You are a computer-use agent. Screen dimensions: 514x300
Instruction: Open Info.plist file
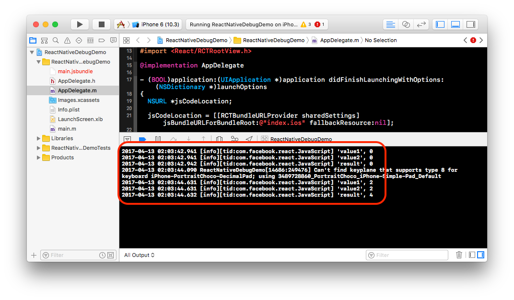point(73,110)
